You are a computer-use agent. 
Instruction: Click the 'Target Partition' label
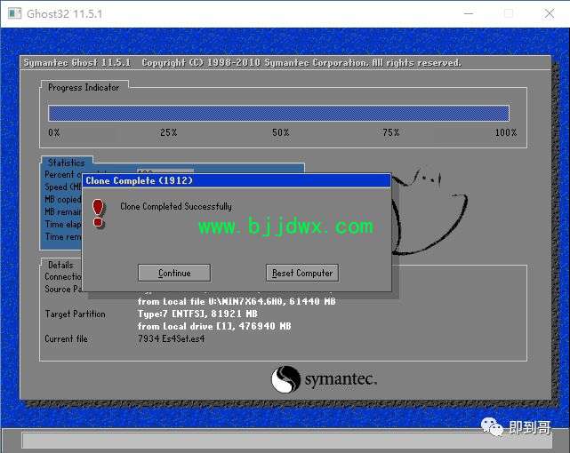(76, 314)
